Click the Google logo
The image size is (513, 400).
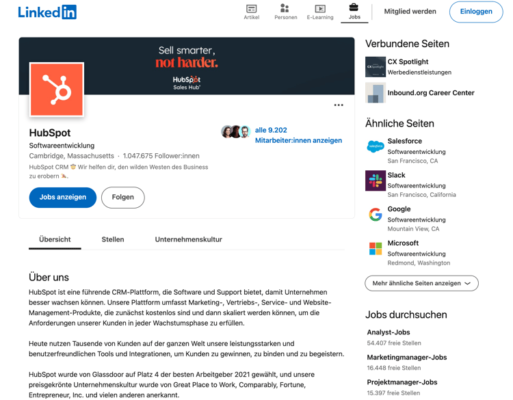[x=376, y=215]
